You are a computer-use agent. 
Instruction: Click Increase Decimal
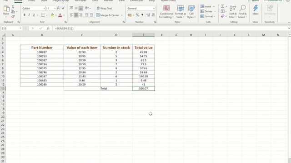tap(148, 15)
